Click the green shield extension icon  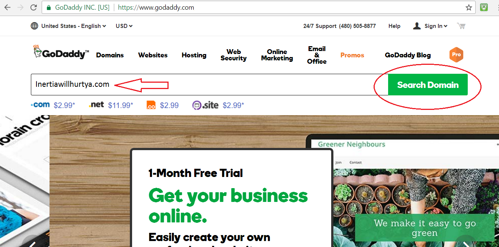pyautogui.click(x=484, y=7)
